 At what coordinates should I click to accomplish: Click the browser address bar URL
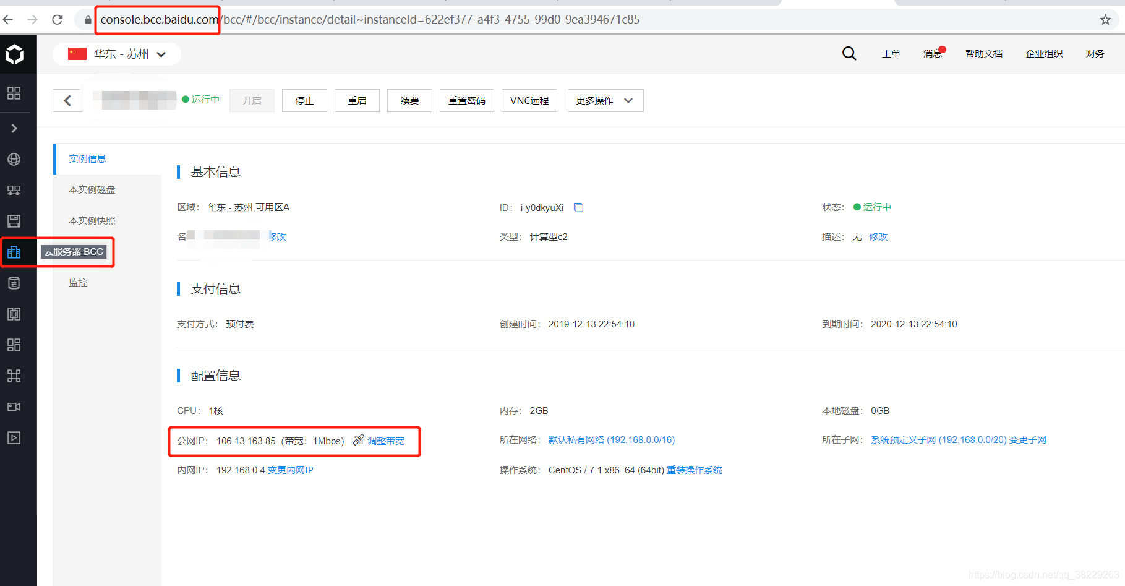pos(370,20)
